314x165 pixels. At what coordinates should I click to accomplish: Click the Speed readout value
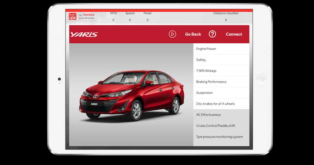pos(130,20)
